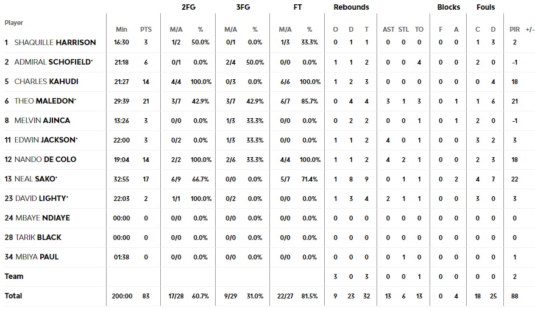The height and width of the screenshot is (310, 535).
Task: Sort by the PIR column header
Action: tap(514, 29)
